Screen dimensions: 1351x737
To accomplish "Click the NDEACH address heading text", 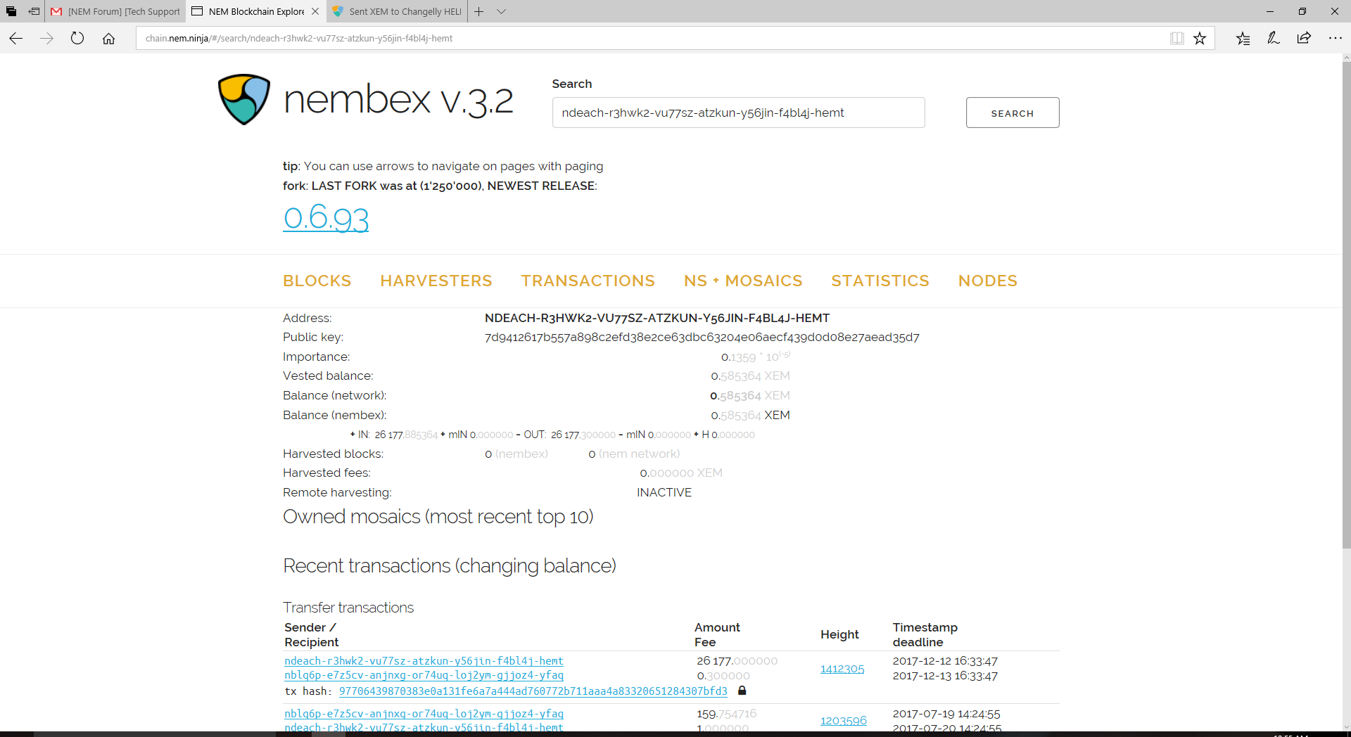I will pyautogui.click(x=657, y=318).
